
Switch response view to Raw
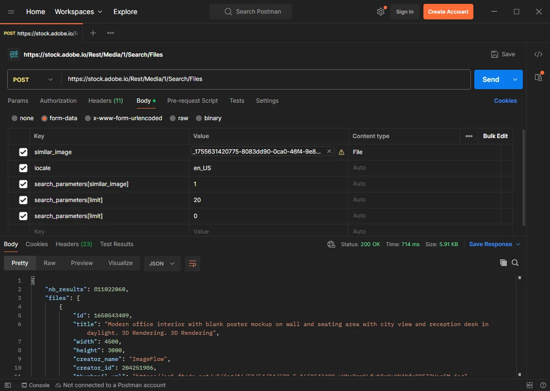pos(49,263)
